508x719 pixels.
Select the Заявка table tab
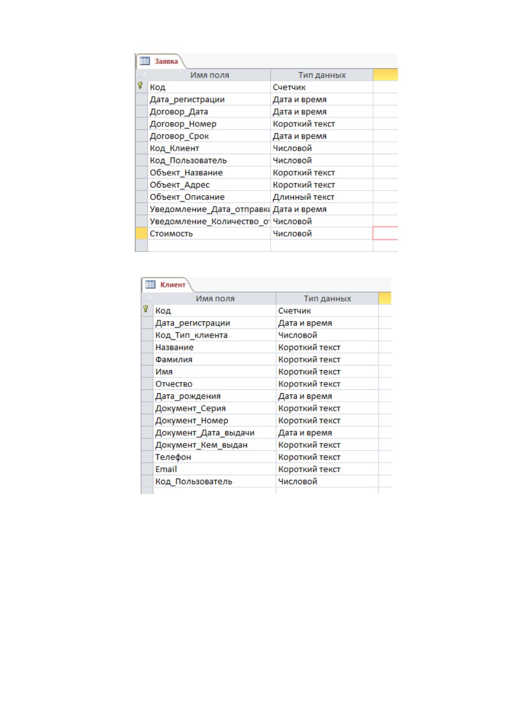coord(160,61)
